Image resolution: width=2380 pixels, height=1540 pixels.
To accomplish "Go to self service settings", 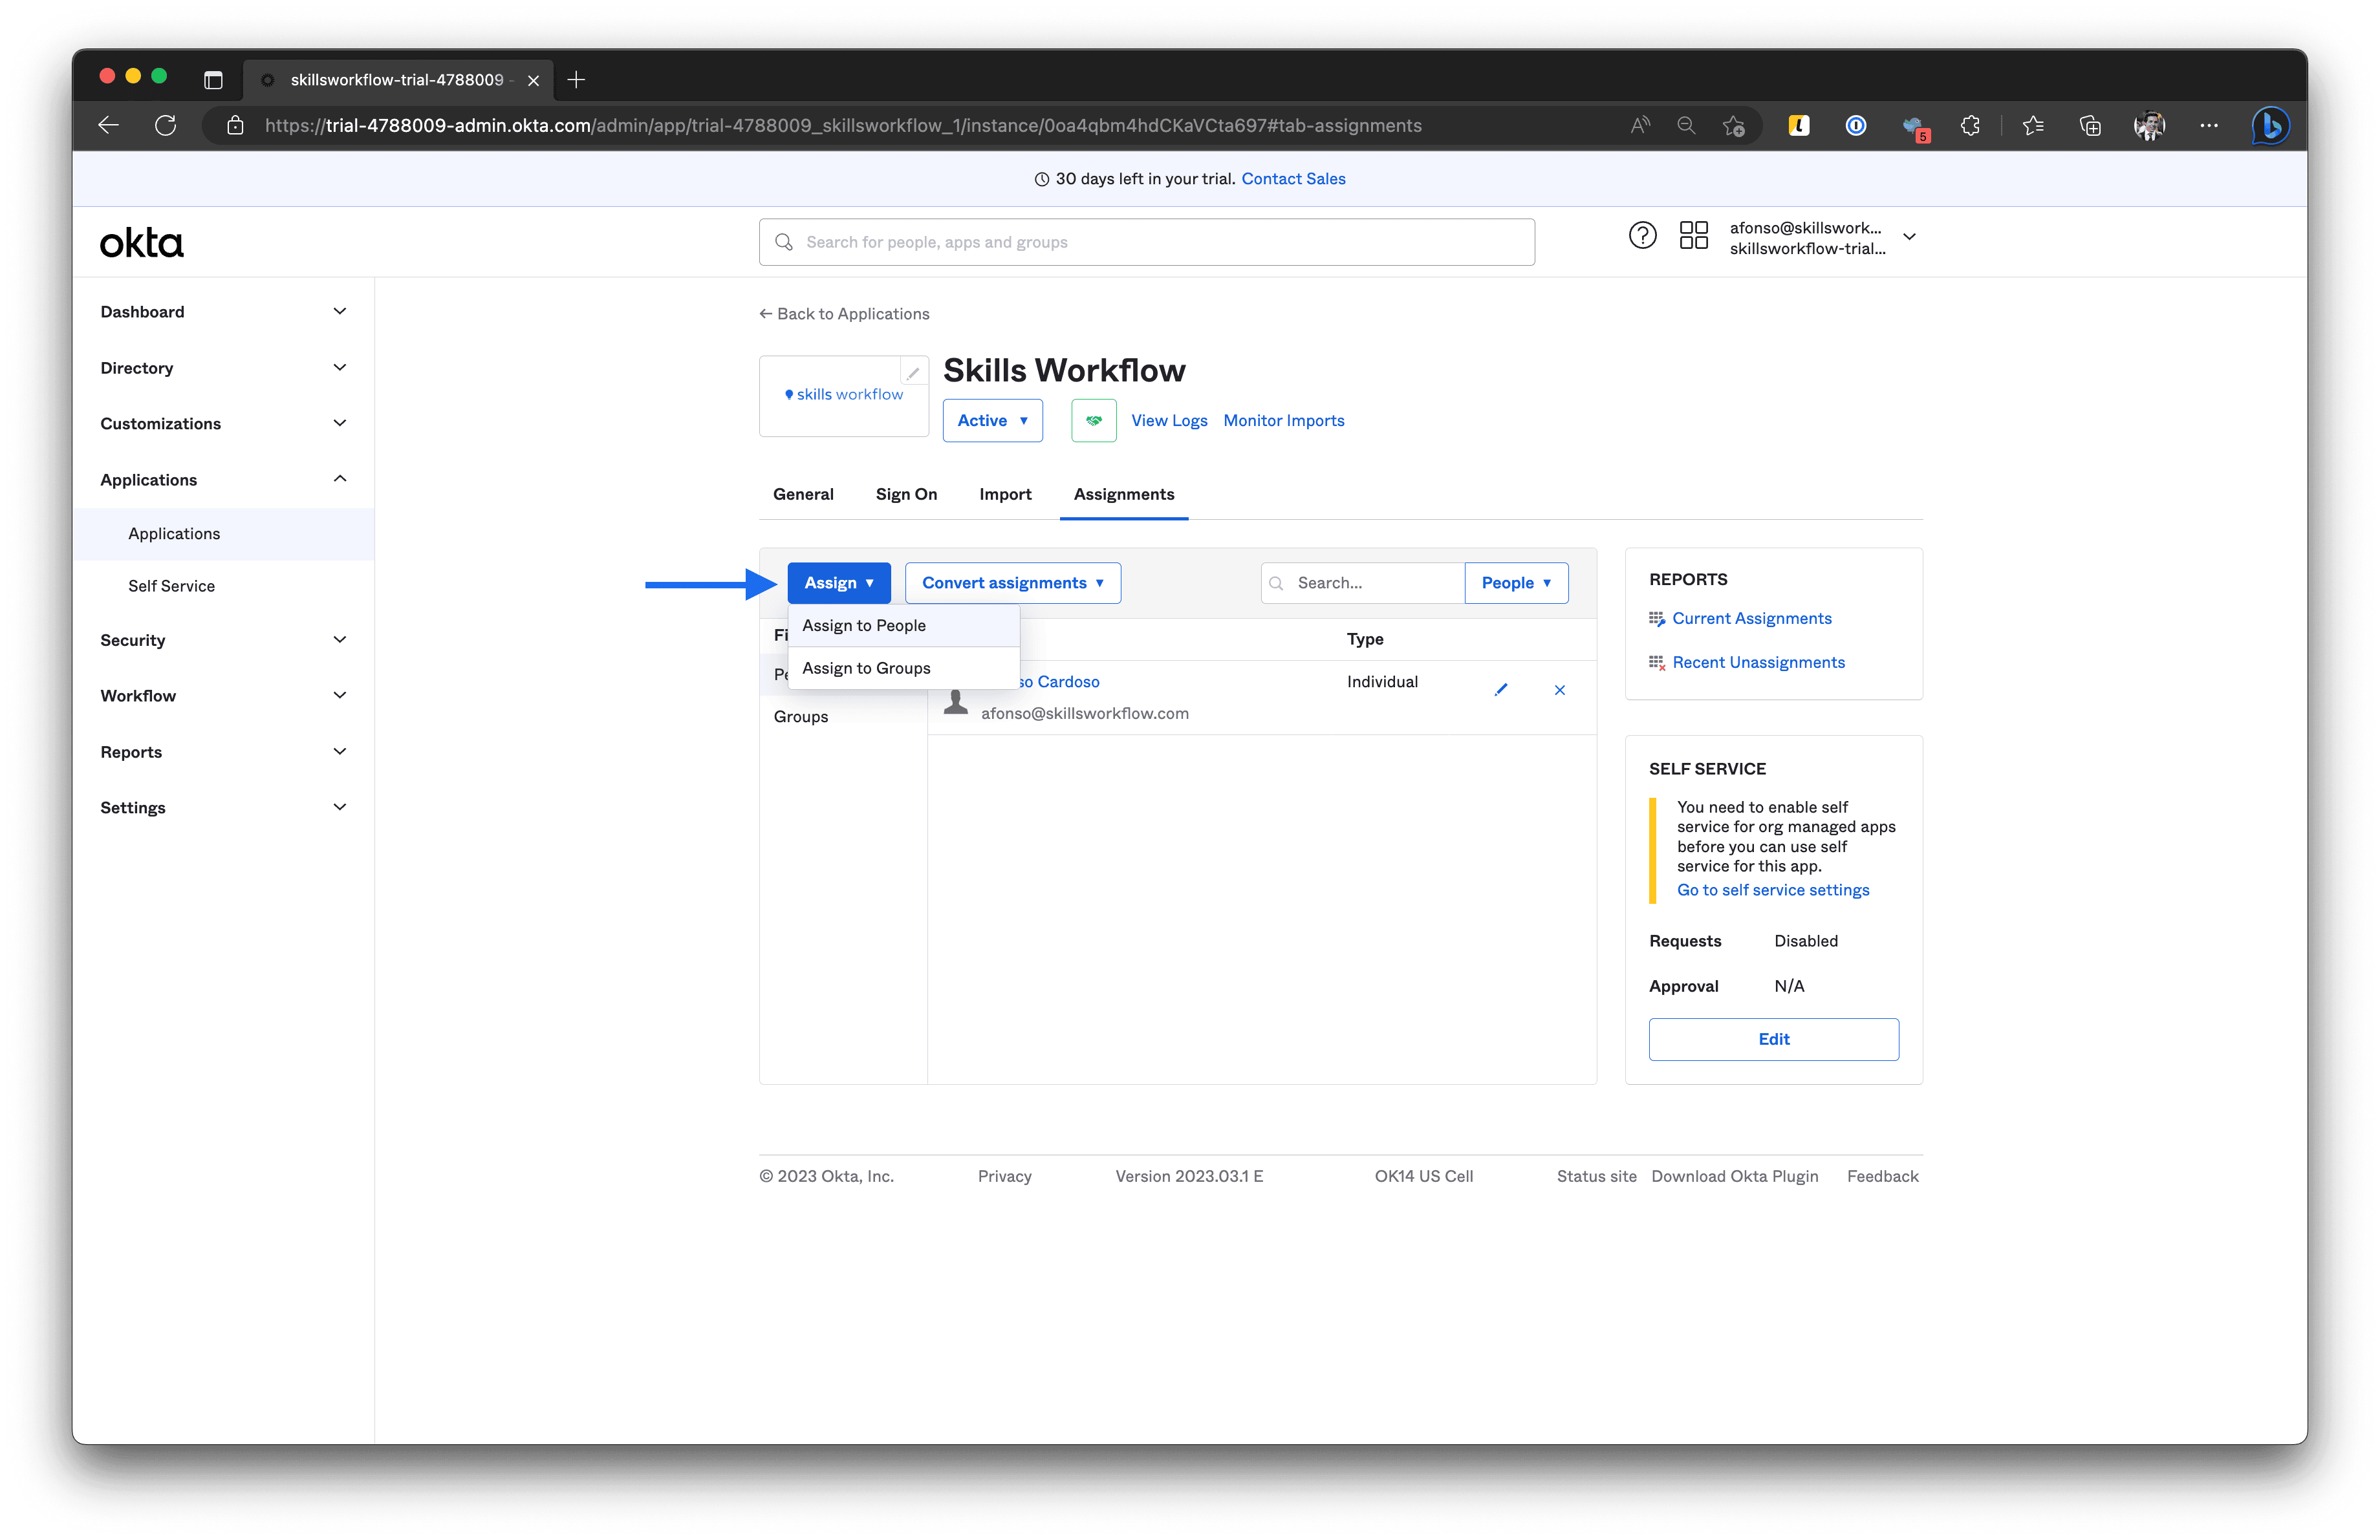I will (x=1772, y=890).
